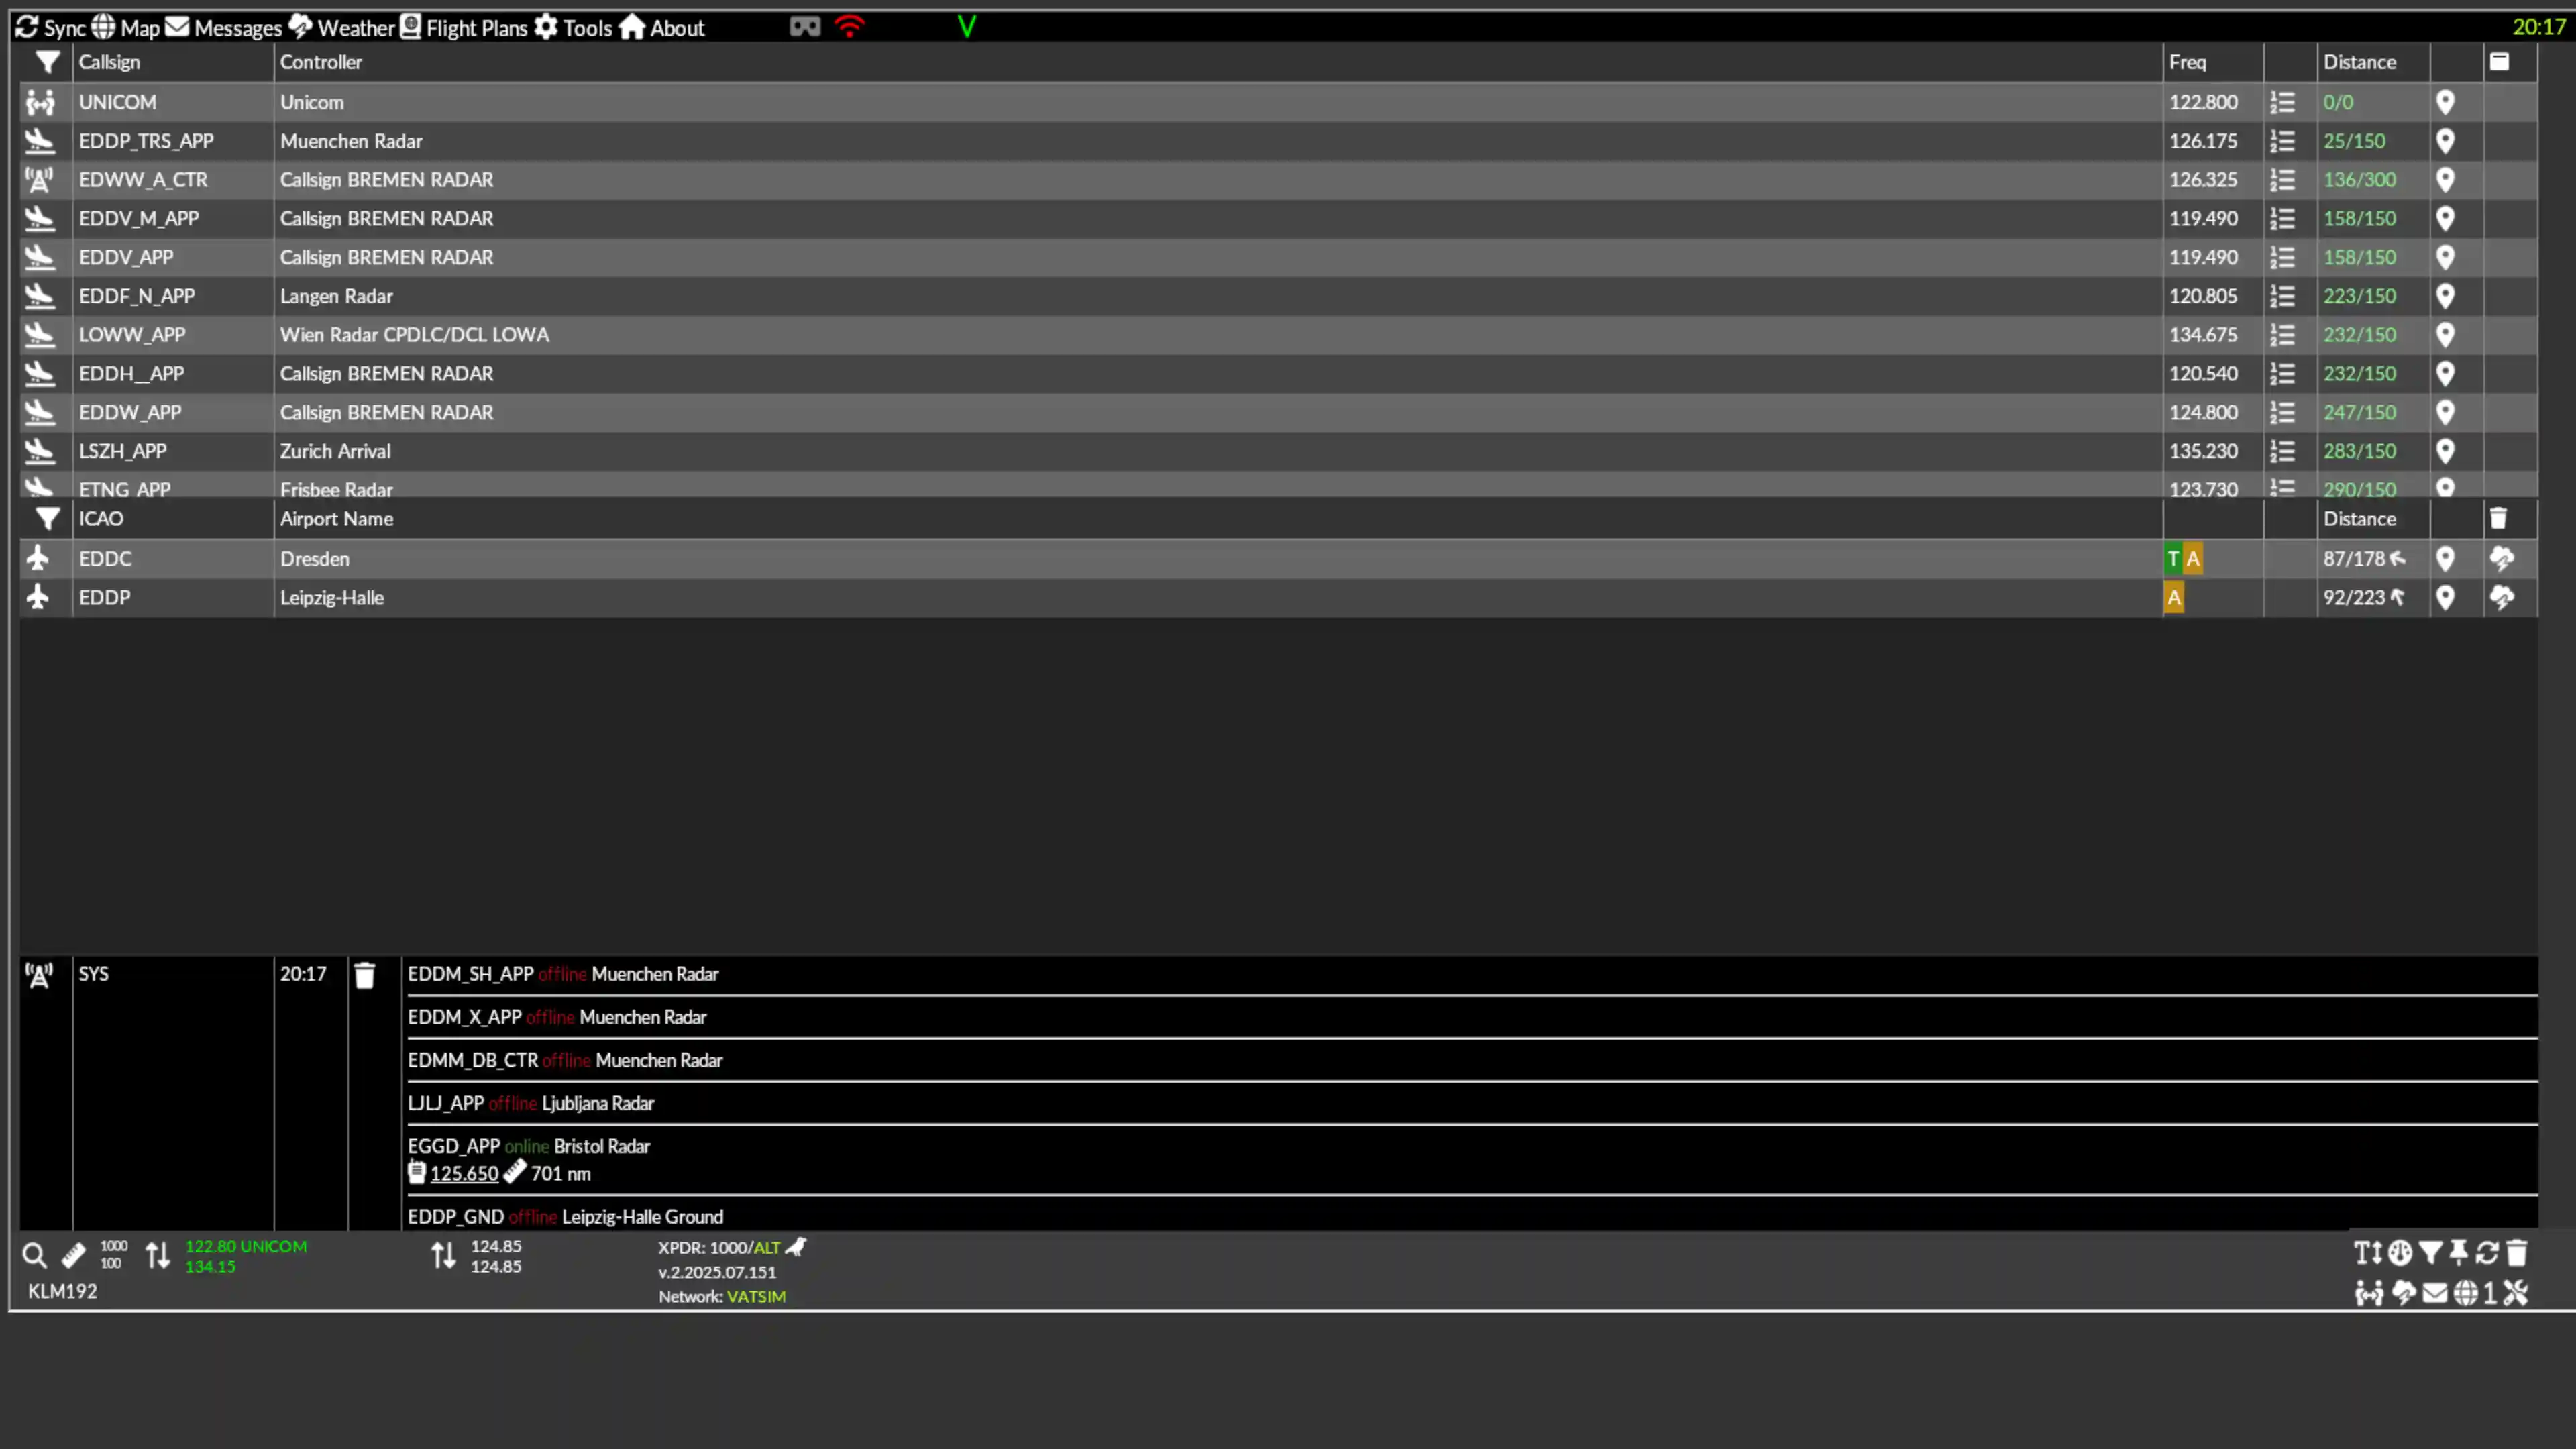The height and width of the screenshot is (1449, 2576).
Task: Toggle the red connection wifi icon
Action: coord(849,27)
